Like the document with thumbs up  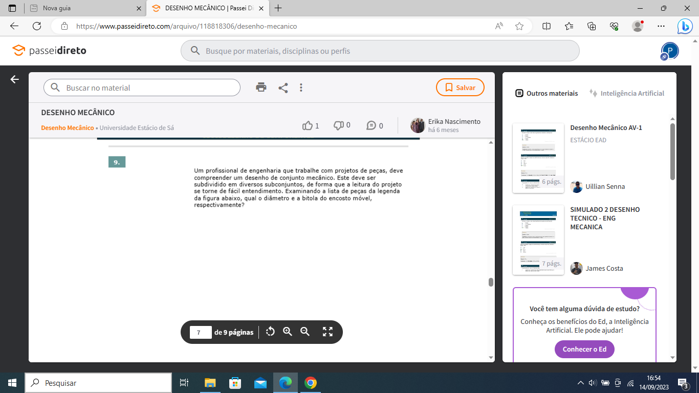pyautogui.click(x=308, y=125)
